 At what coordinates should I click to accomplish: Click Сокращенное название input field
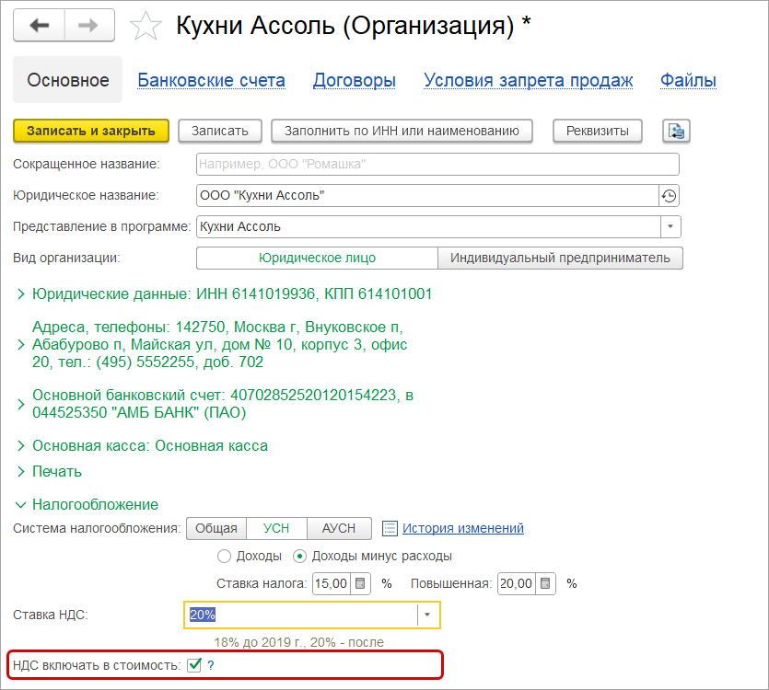coord(437,164)
